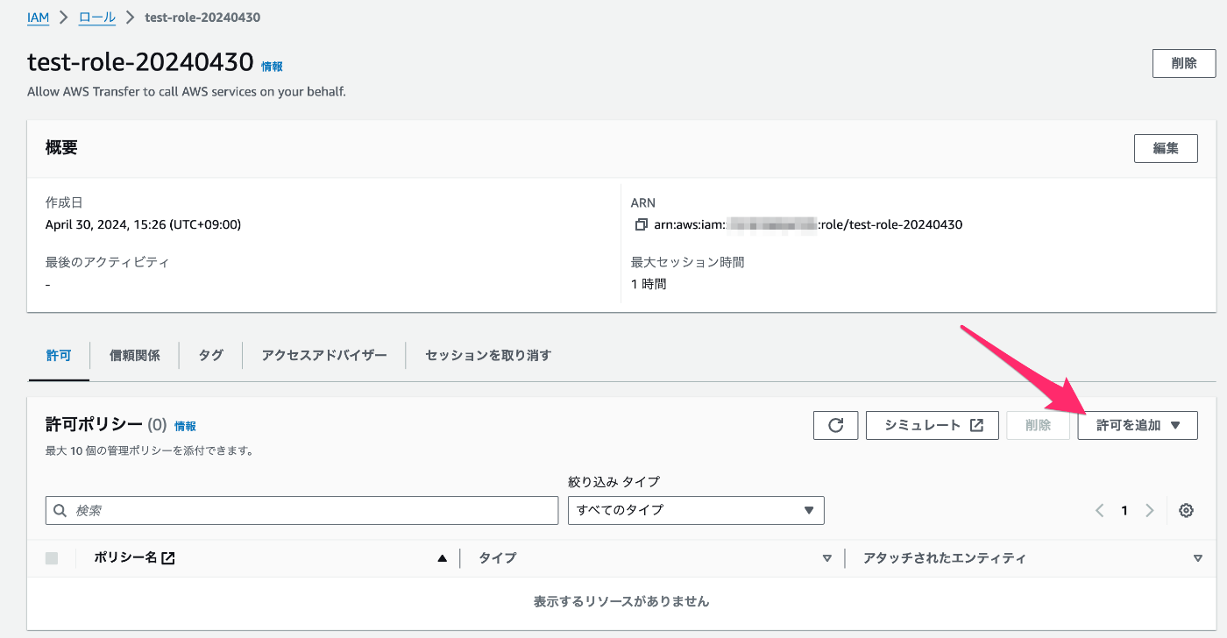The height and width of the screenshot is (638, 1227).
Task: Click the ポリシー名 external link icon
Action: (x=168, y=558)
